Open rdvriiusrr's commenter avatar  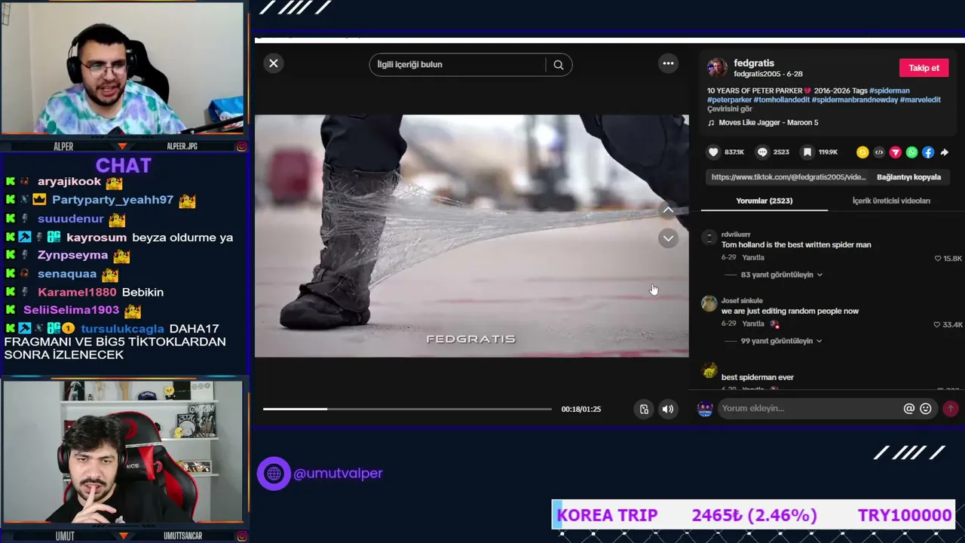709,238
